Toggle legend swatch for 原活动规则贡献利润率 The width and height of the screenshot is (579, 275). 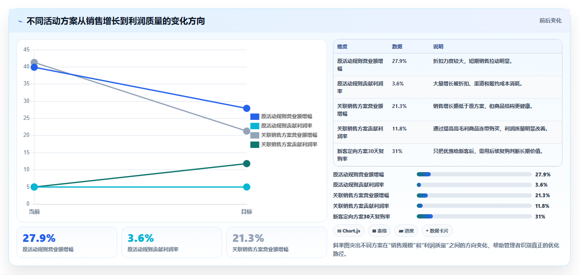coord(254,126)
